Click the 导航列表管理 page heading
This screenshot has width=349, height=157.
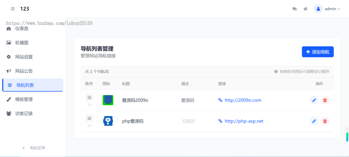[97, 49]
